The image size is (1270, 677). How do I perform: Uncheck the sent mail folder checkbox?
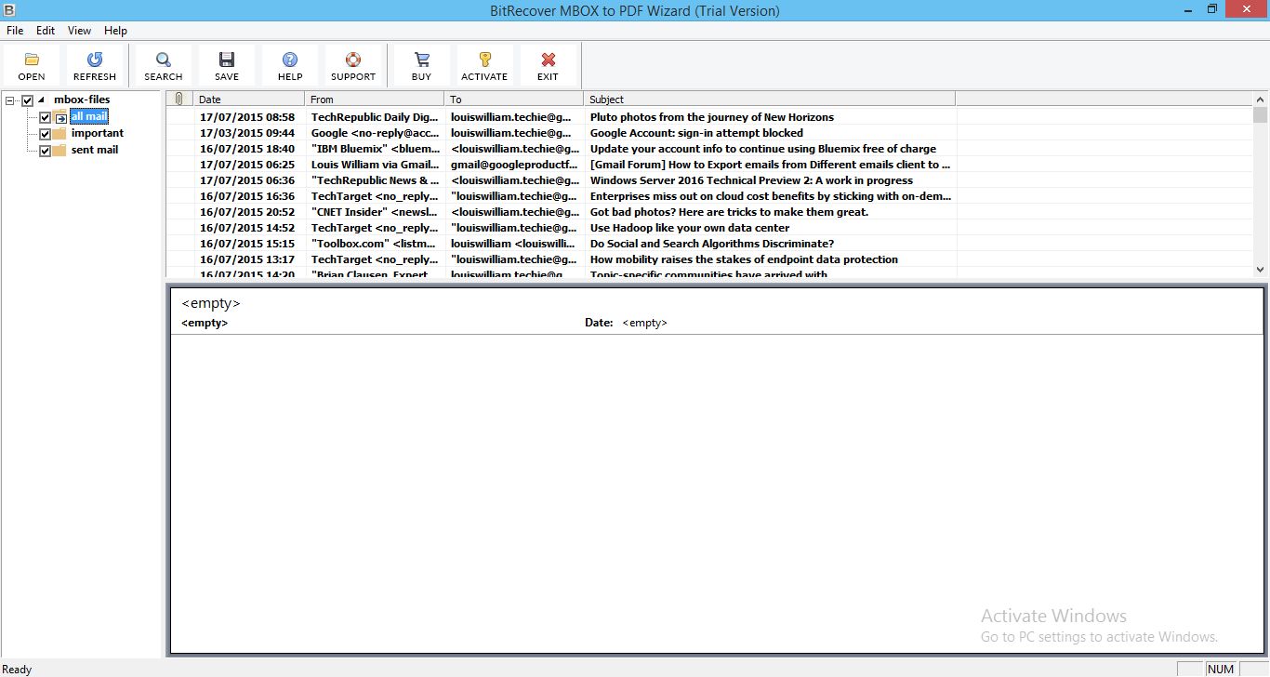pos(45,151)
